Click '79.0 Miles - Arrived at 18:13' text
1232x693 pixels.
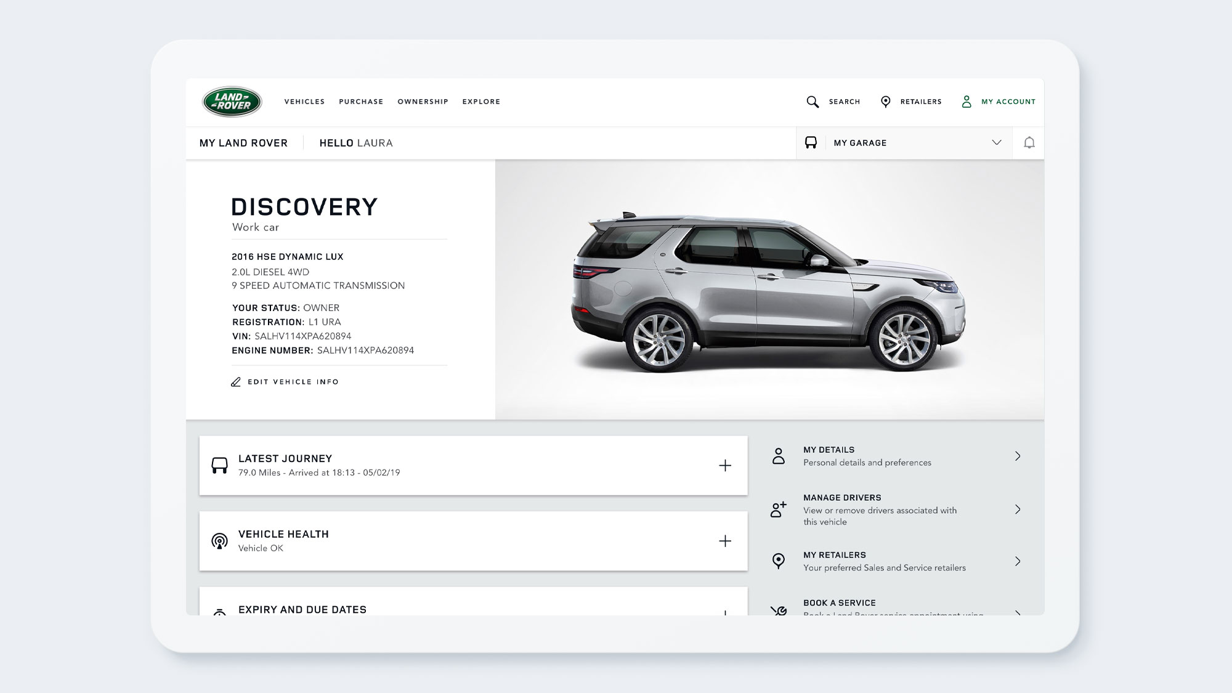click(297, 473)
